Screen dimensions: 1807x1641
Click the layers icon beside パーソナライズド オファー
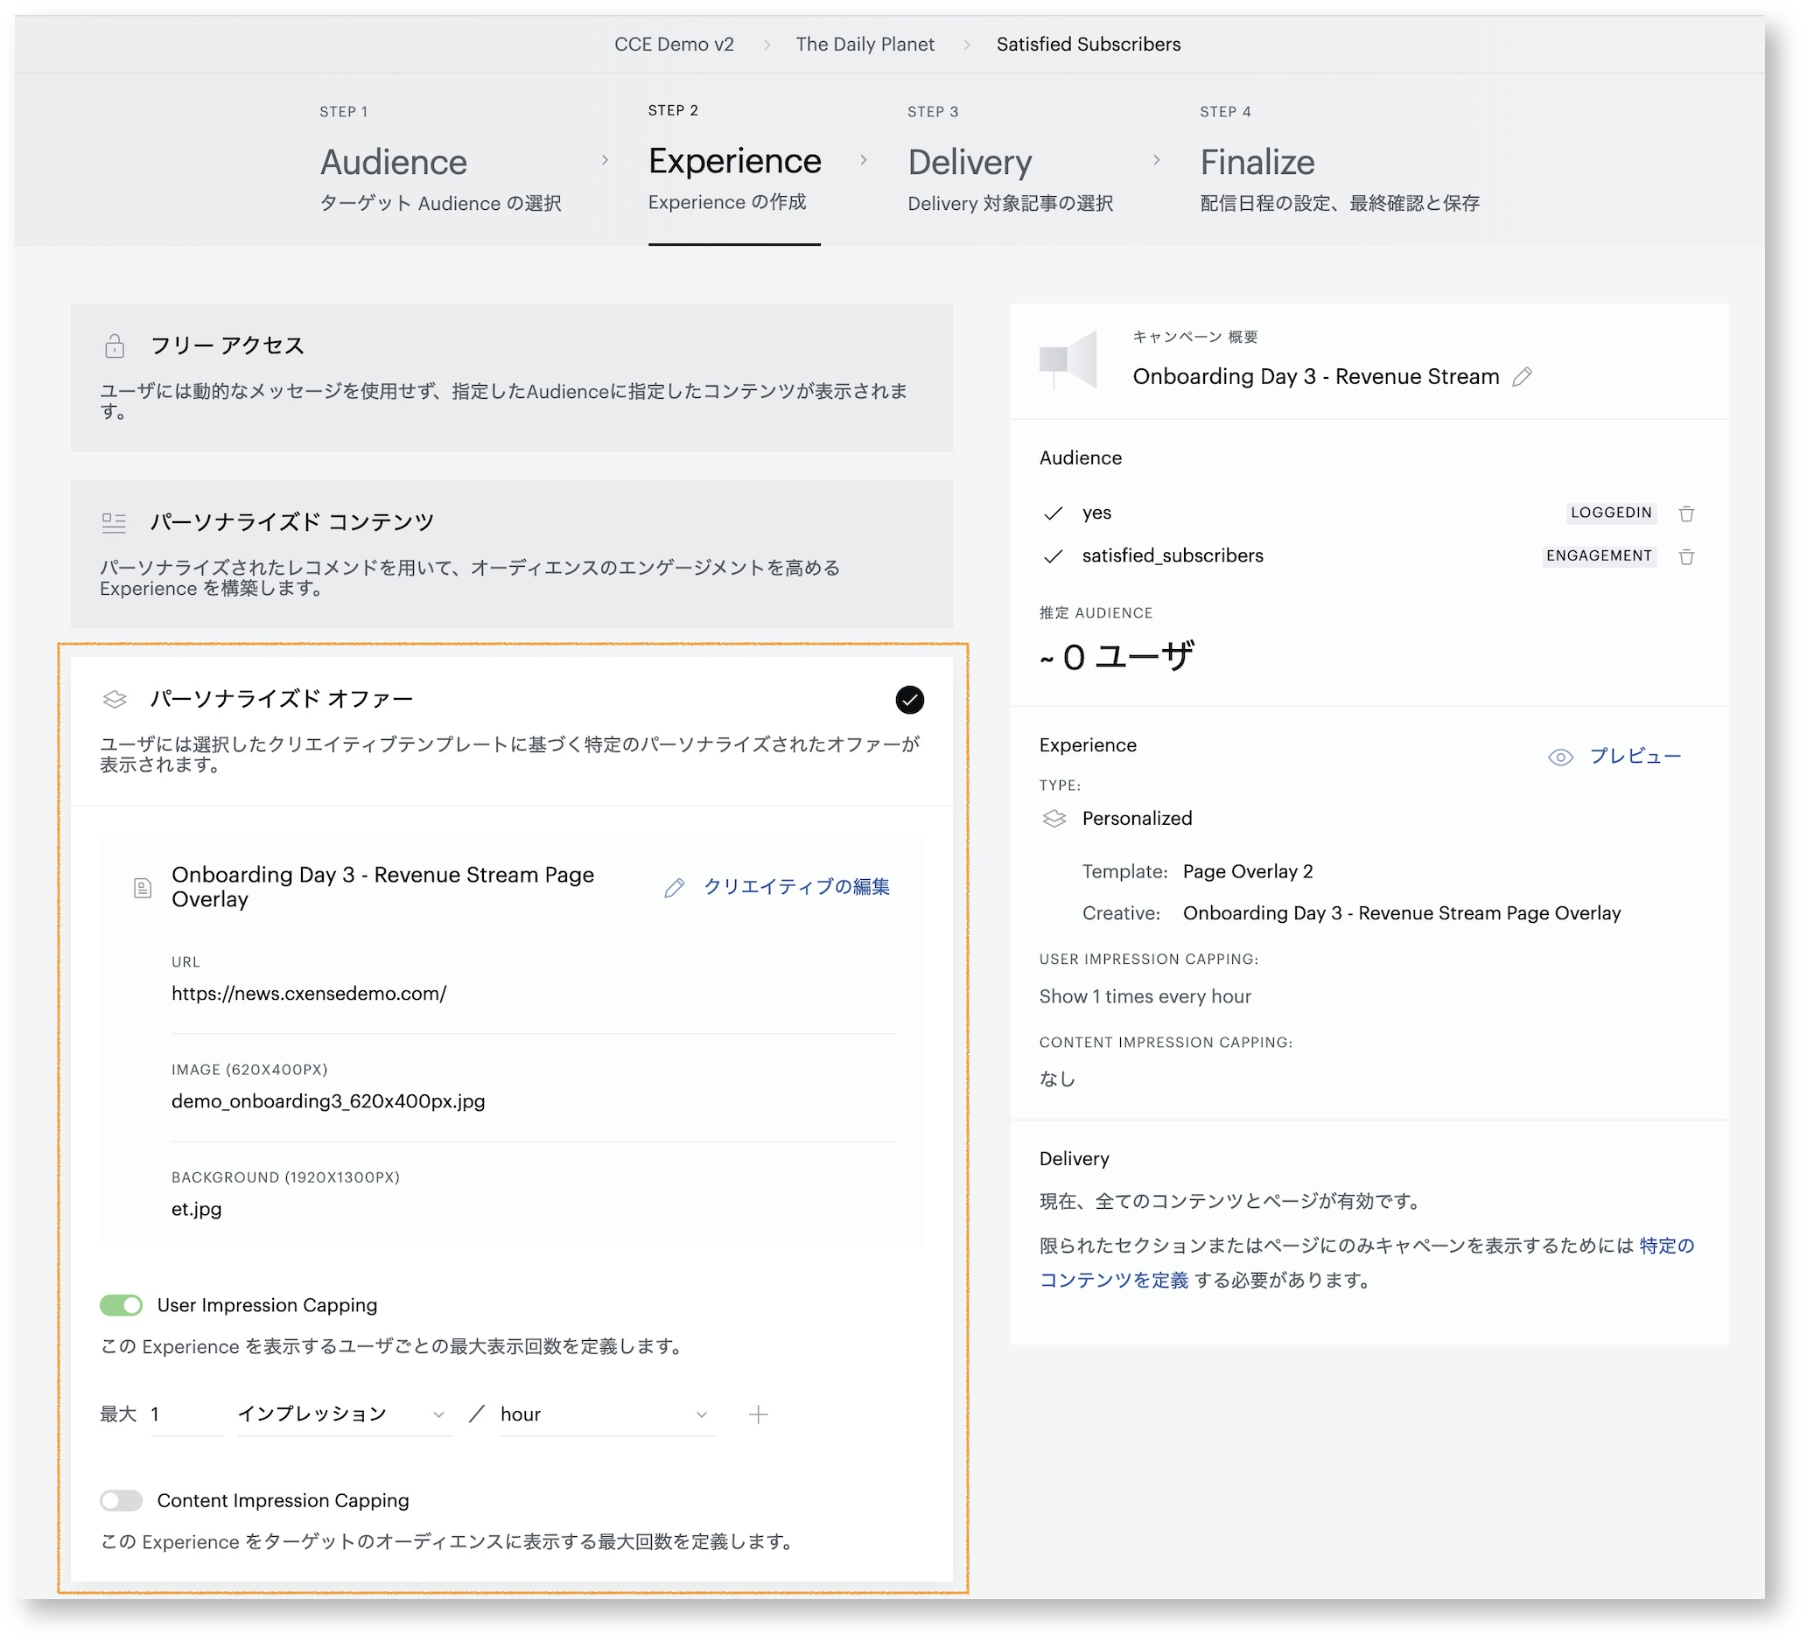[115, 699]
